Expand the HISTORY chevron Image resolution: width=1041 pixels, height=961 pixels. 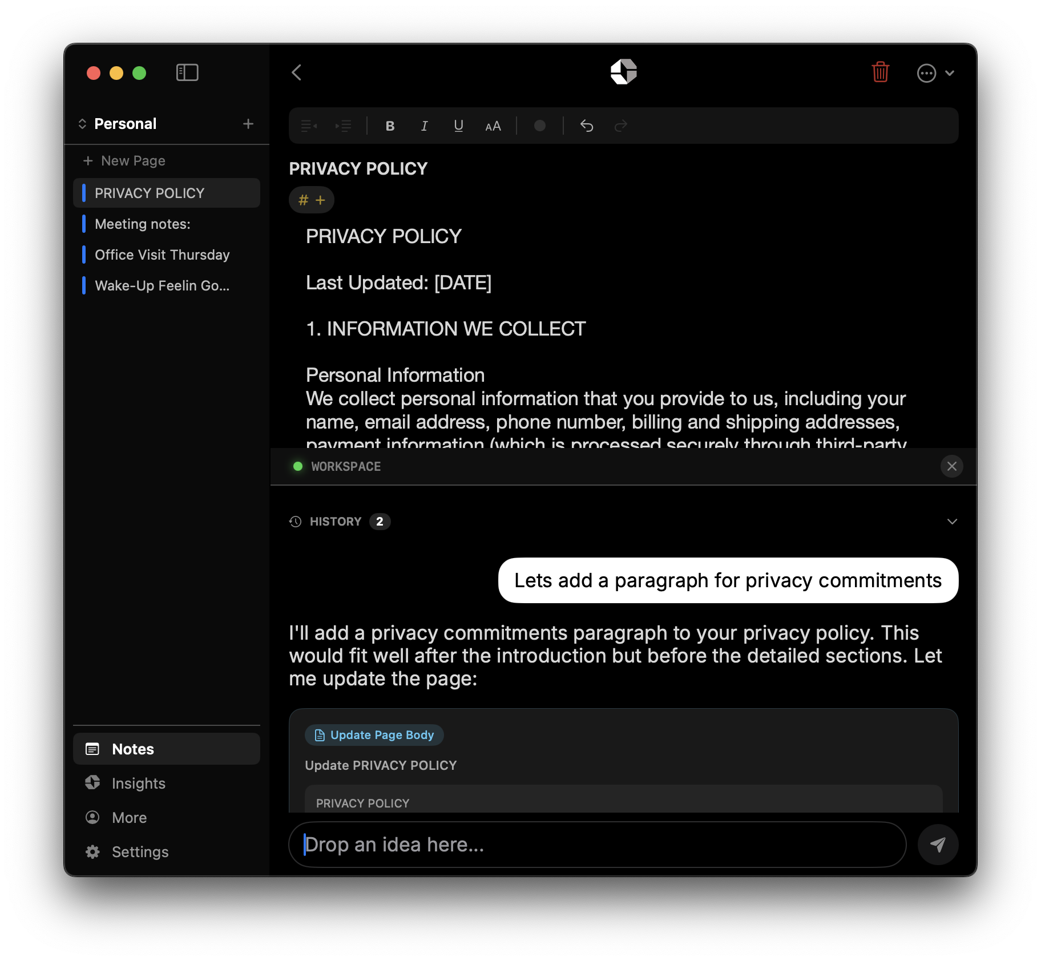pyautogui.click(x=952, y=522)
